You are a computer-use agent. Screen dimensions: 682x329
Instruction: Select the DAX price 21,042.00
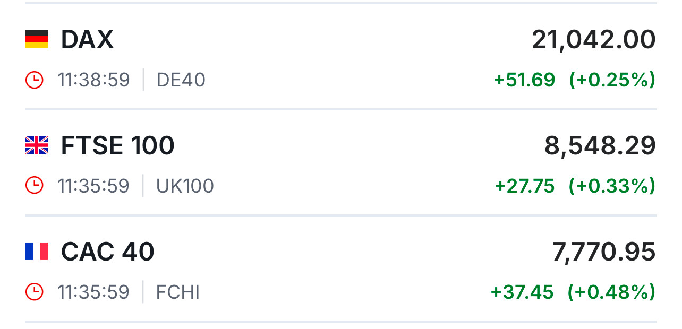click(x=593, y=40)
